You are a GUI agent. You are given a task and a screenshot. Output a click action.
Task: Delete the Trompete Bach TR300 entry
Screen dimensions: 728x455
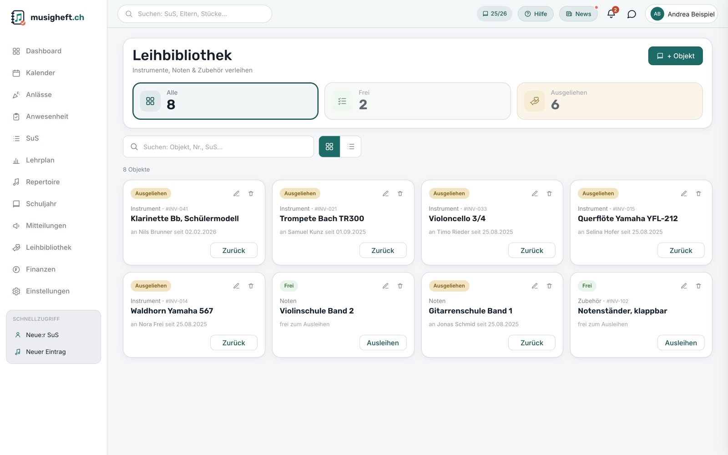click(x=400, y=193)
